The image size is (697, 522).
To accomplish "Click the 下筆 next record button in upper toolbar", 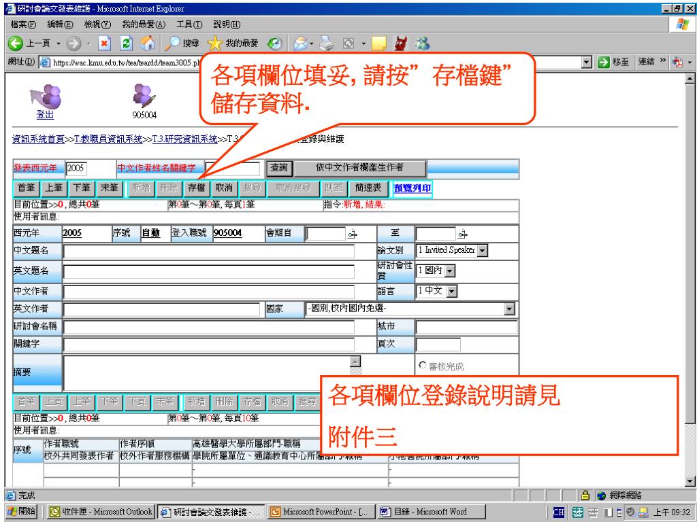I will [x=82, y=188].
